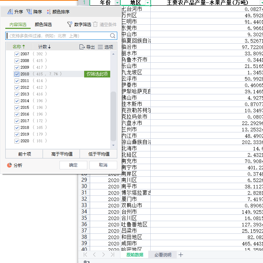Open the 原始数据 sheet tab
263x263 pixels.
tap(135, 255)
